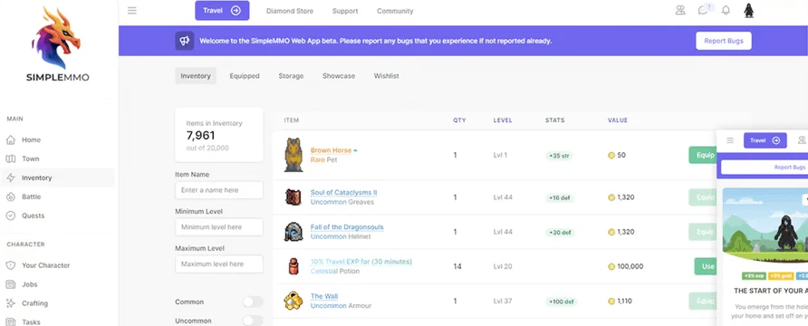Click the Jobs icon in sidebar

tap(10, 284)
